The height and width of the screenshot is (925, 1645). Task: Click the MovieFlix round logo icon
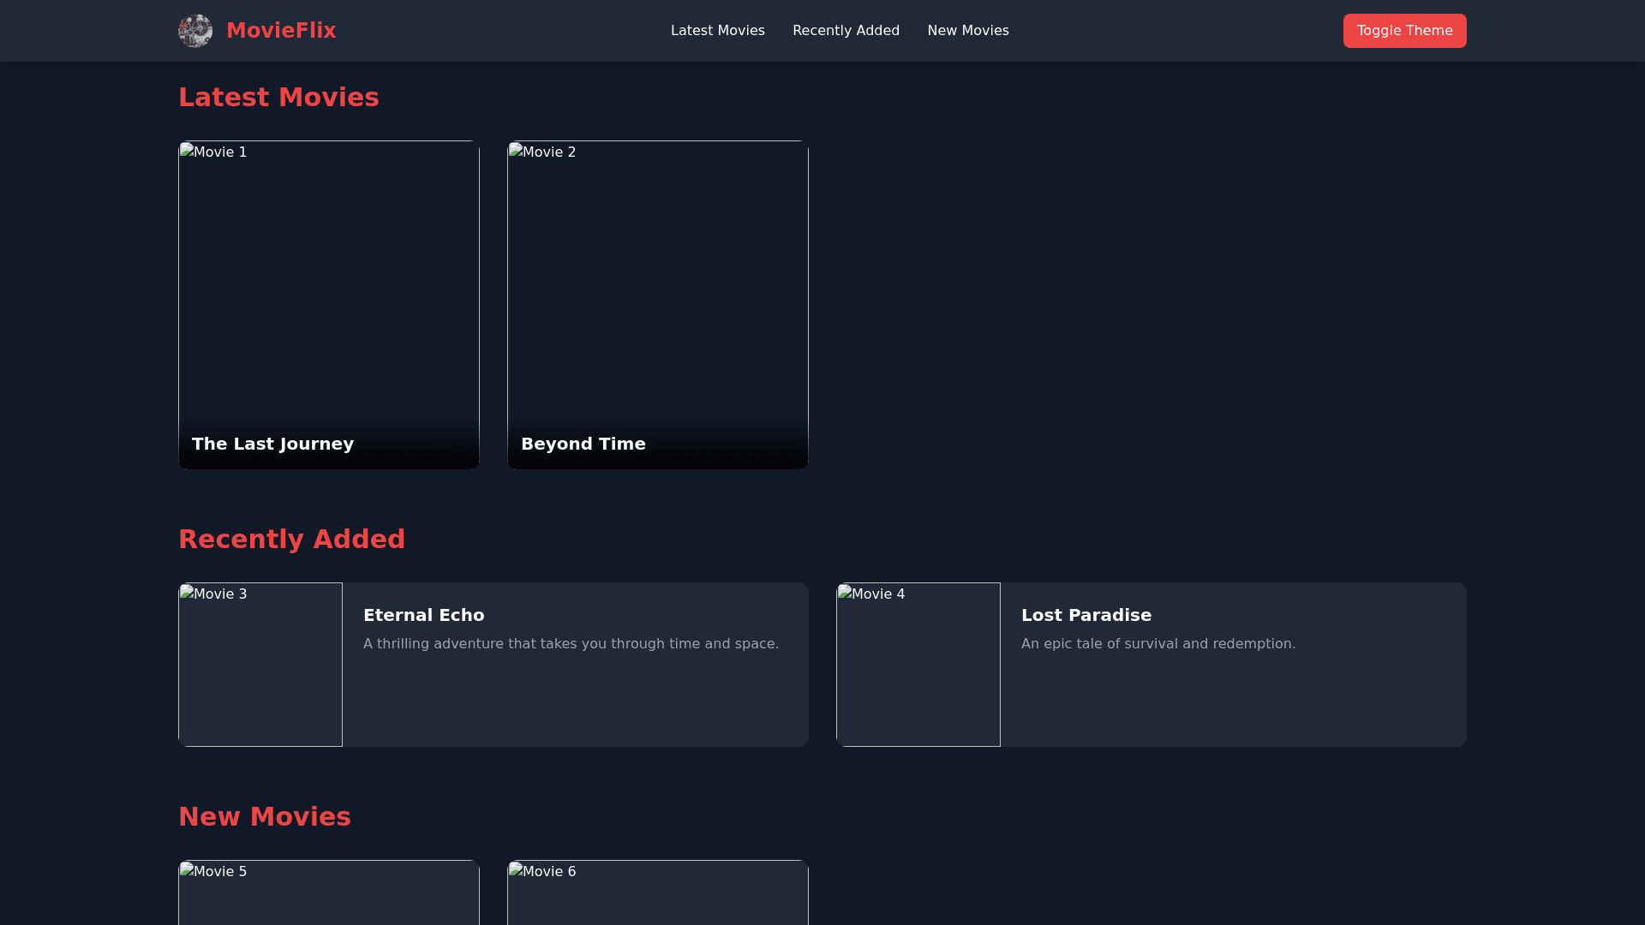click(x=195, y=31)
